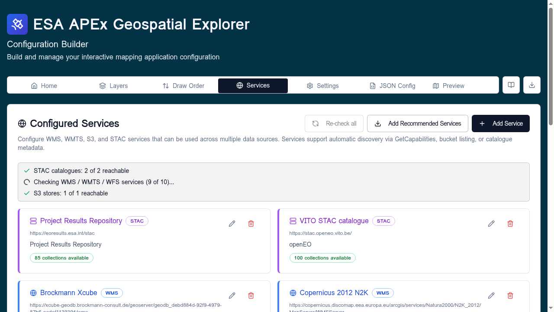Edit the Copernicus 2012 N2K service
Viewport: 554px width, 312px height.
[x=491, y=296]
